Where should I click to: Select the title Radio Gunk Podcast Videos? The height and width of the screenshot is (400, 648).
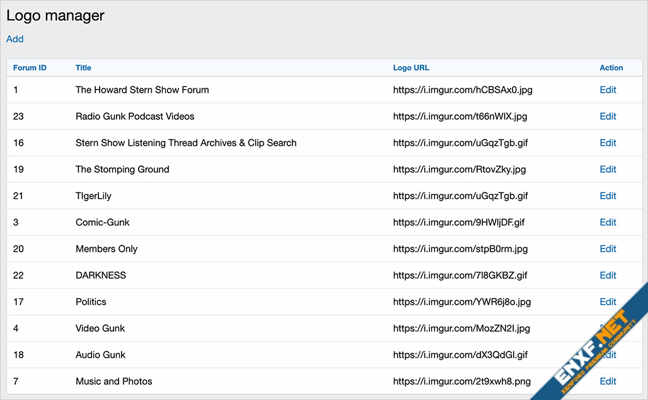[x=135, y=116]
